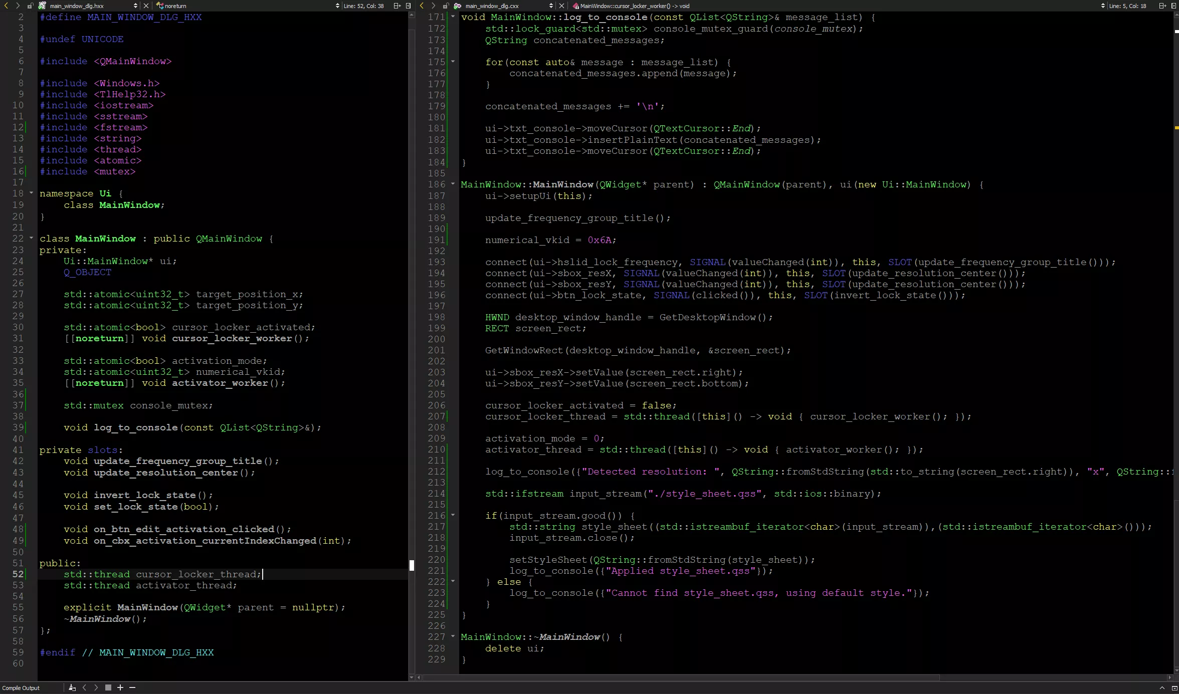Open the cursor_locker_worker() symbol dropdown
This screenshot has height=694, width=1179.
[1103, 6]
